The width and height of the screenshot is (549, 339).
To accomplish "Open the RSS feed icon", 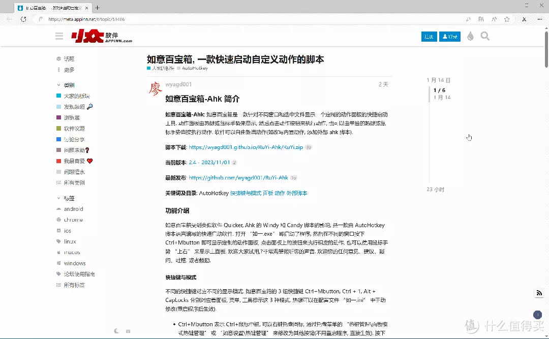I will coord(539,293).
